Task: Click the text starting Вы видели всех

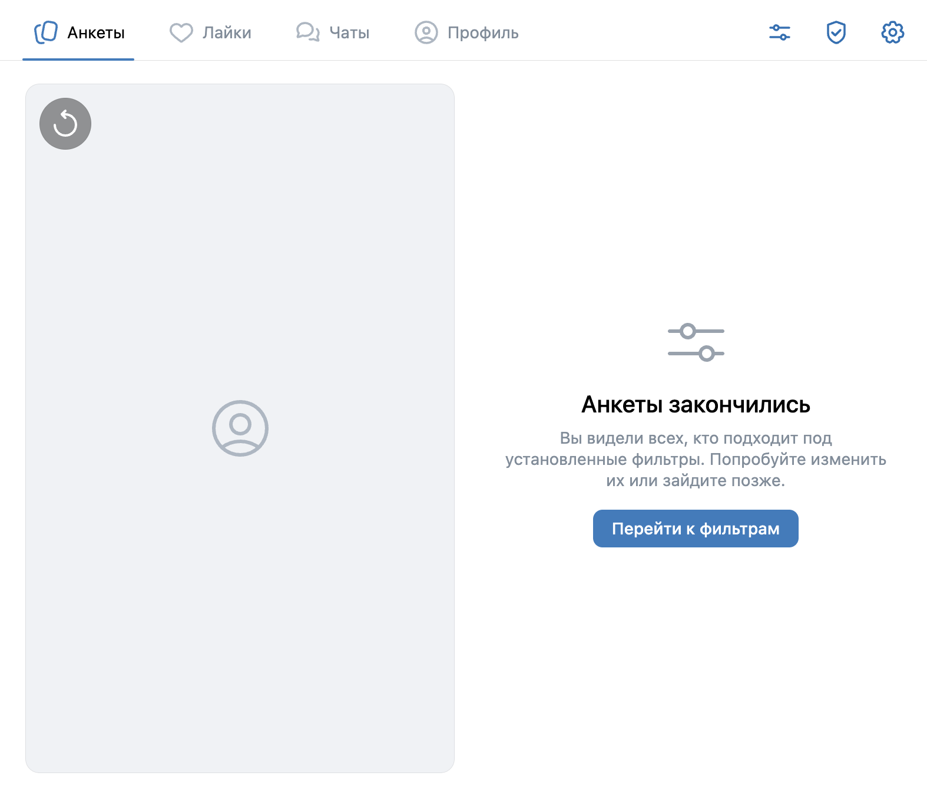Action: tap(696, 459)
